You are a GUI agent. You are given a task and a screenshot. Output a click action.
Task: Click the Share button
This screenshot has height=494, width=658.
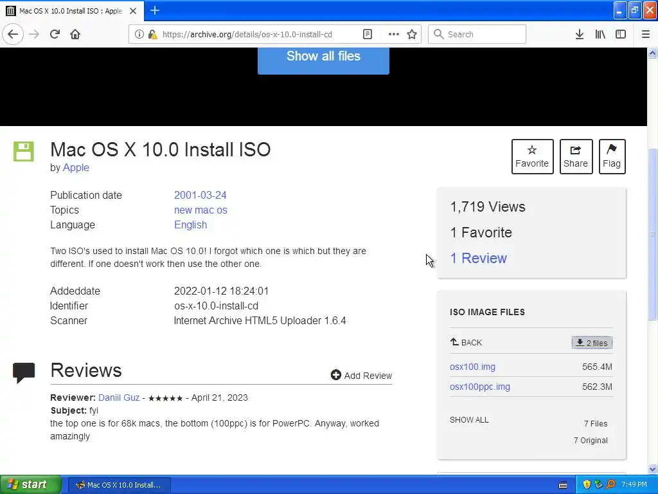576,156
